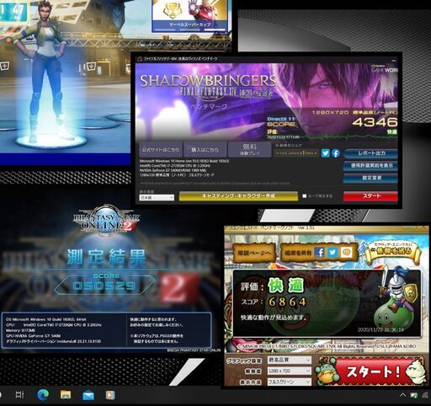431x406 pixels.
Task: Click the red スタート button in FFXIV benchmark
Action: pyautogui.click(x=370, y=196)
